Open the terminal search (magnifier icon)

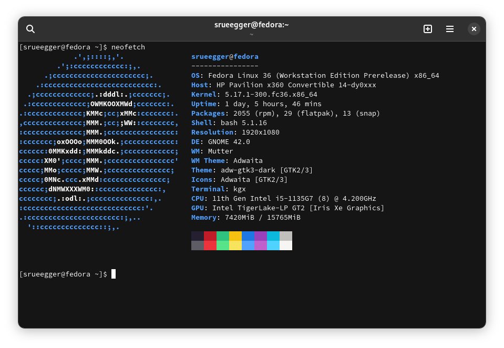click(x=30, y=29)
